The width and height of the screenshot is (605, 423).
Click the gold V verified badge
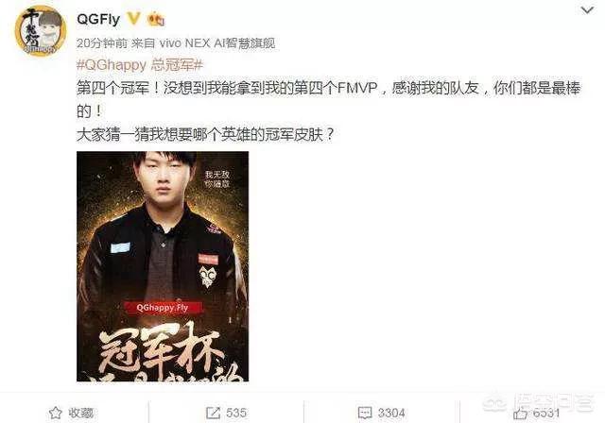point(134,18)
